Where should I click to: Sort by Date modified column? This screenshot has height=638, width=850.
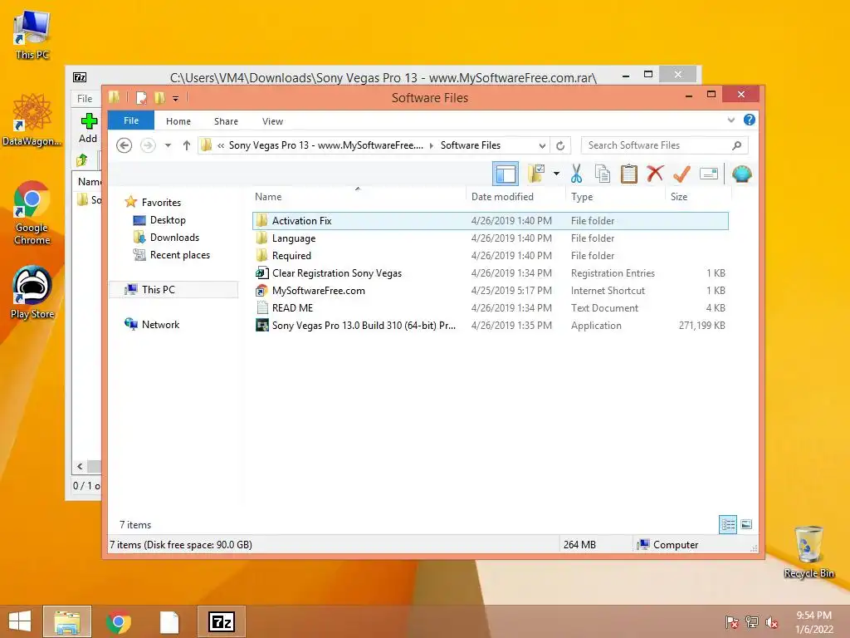click(x=515, y=196)
